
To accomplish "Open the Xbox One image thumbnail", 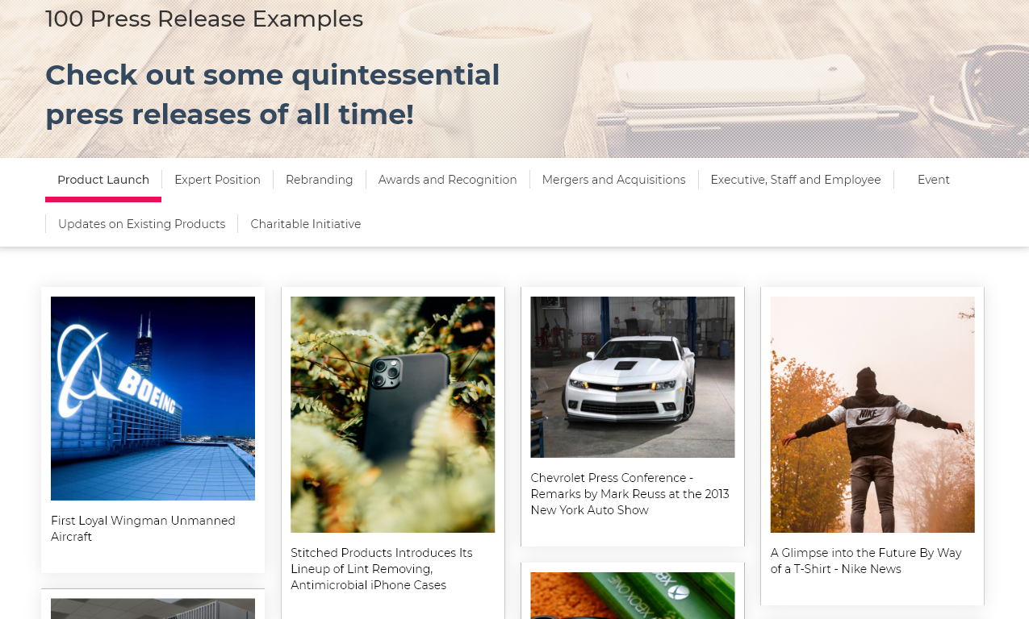I will click(x=633, y=596).
